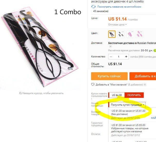Collapse the Получить купон продавца dropdown

point(127,105)
